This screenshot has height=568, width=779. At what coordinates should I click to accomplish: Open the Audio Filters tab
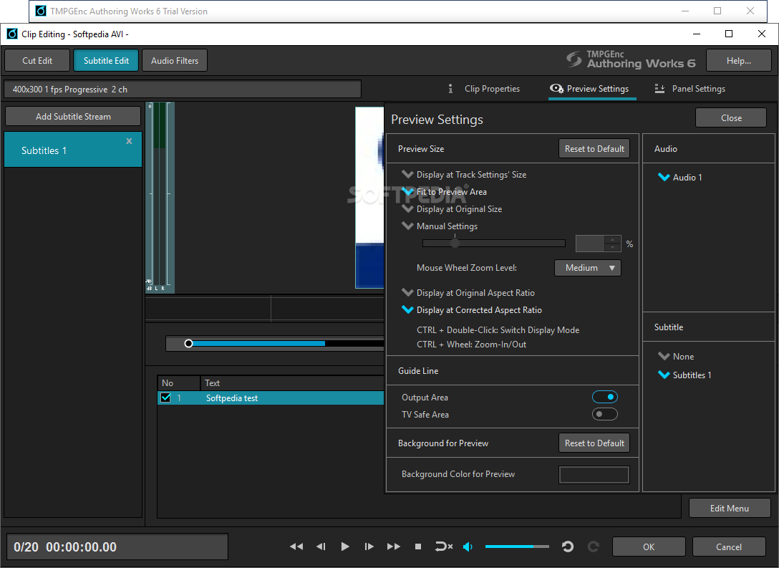(175, 61)
